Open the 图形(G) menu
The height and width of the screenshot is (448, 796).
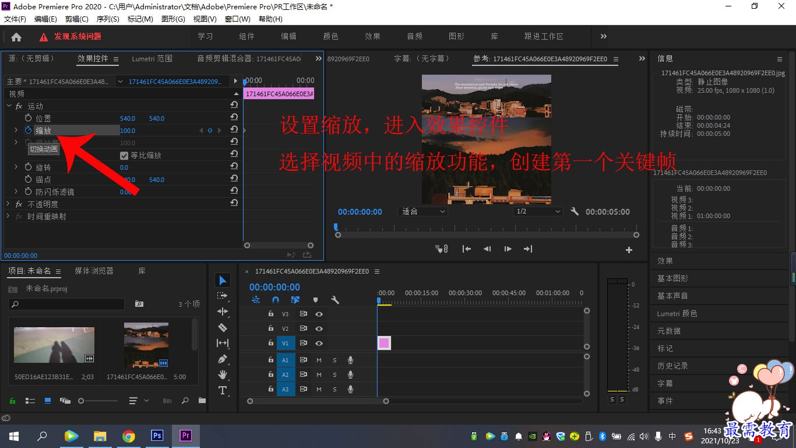(x=173, y=19)
